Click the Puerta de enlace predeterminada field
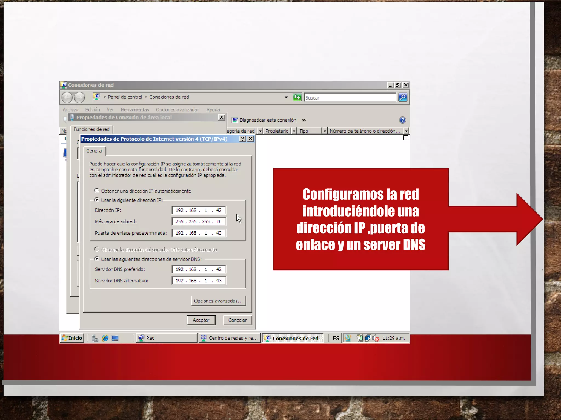561x420 pixels. tap(199, 233)
